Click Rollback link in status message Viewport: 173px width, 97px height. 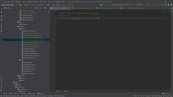pos(44,96)
